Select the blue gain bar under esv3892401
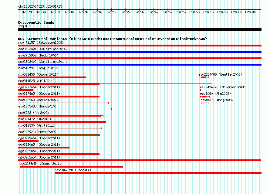Screen dimensions: 270x194 [140, 52]
